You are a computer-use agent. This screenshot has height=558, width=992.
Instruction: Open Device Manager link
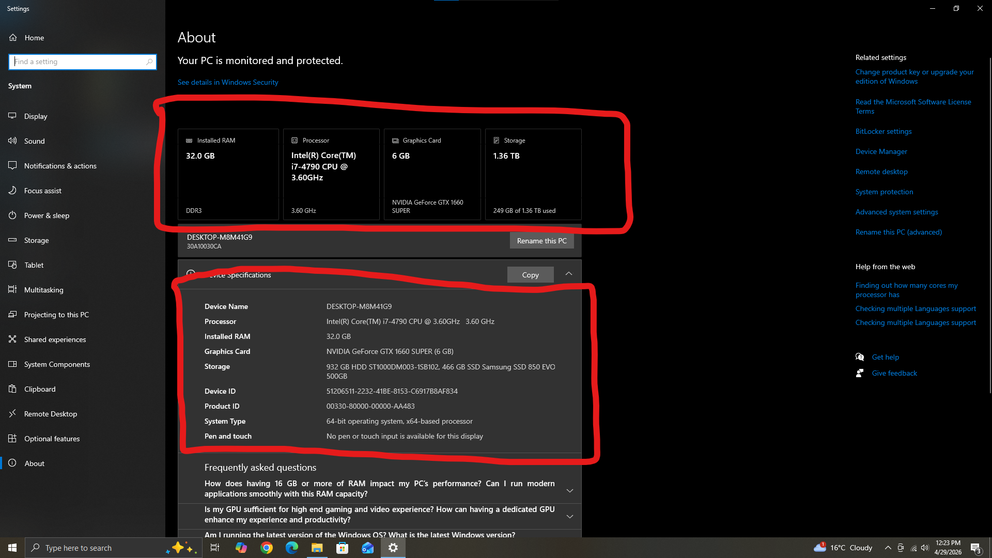881,151
